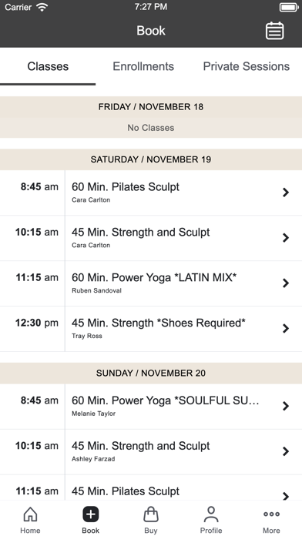Select the Classes tab
Screen dimensions: 302x536
tap(48, 66)
